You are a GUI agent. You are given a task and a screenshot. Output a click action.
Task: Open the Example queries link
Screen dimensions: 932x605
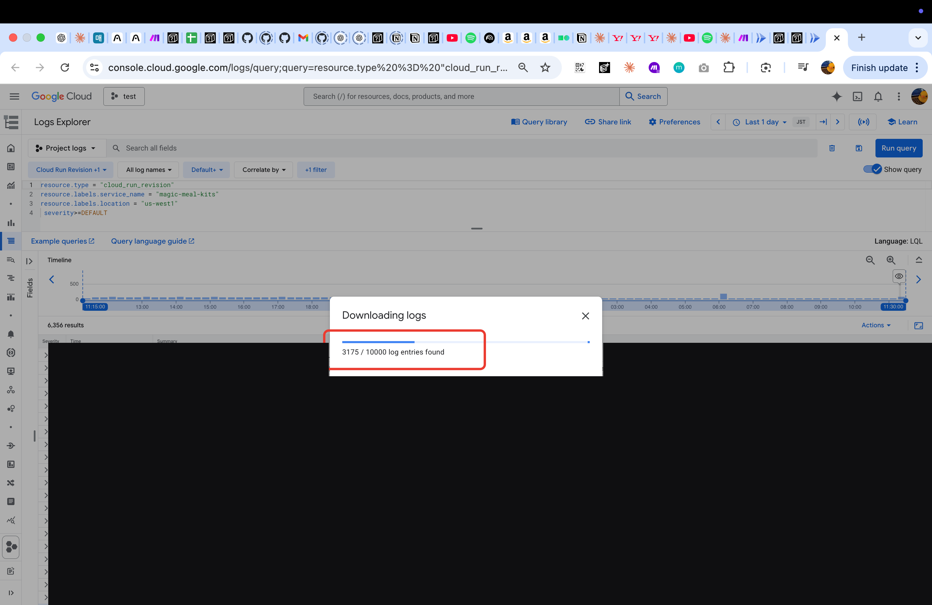[63, 241]
